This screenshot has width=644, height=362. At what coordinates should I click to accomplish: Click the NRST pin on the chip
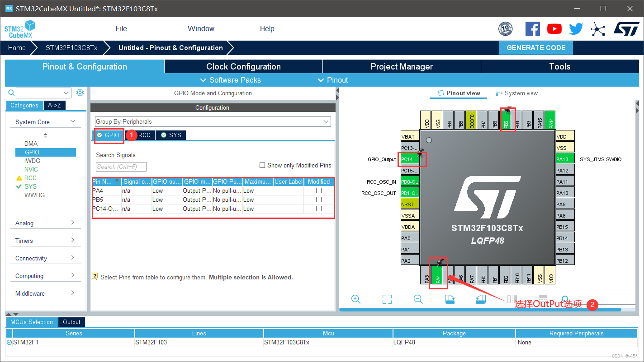[x=410, y=204]
